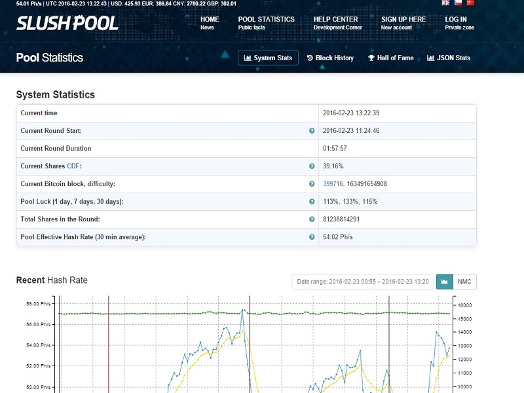This screenshot has height=393, width=524.
Task: Follow the CDF link
Action: pyautogui.click(x=73, y=166)
